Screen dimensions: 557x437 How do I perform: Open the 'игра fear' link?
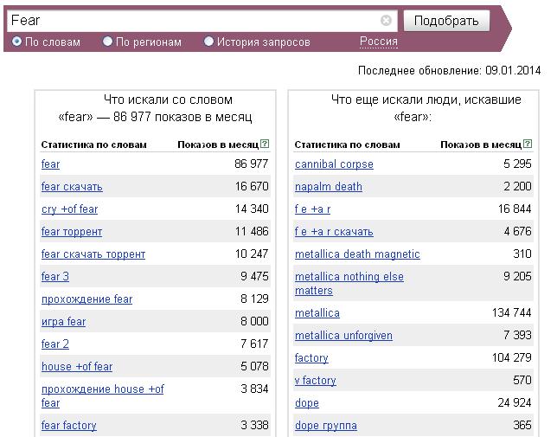64,322
